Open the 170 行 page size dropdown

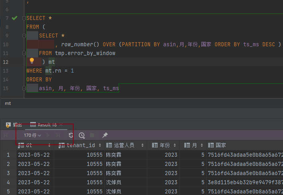pos(32,135)
